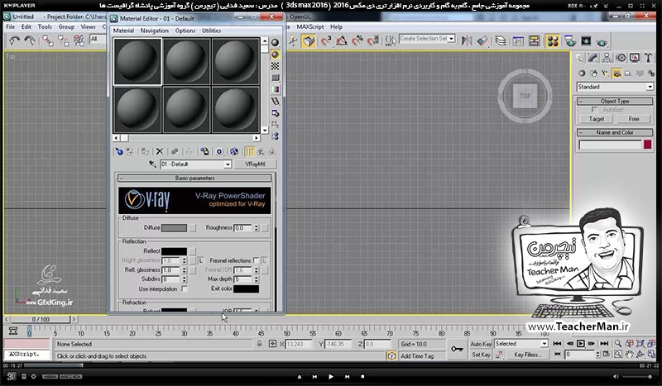Open material name 01 - Default dropdown
The height and width of the screenshot is (386, 662).
tap(228, 164)
